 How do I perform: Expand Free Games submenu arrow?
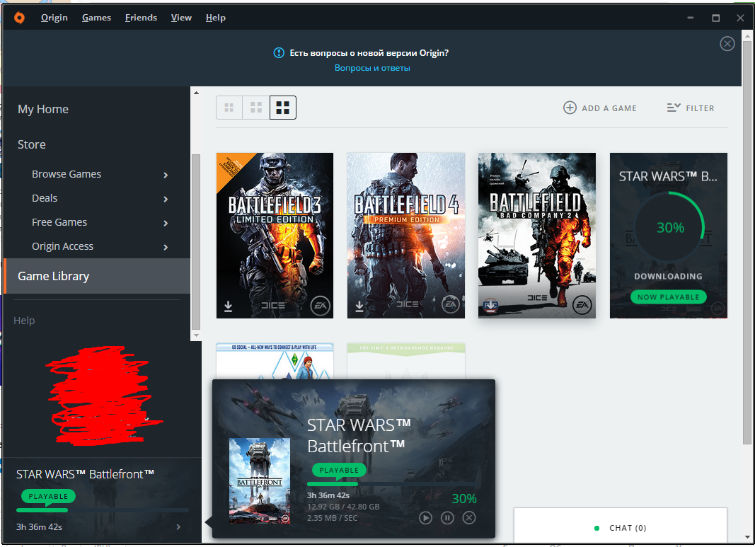click(166, 223)
